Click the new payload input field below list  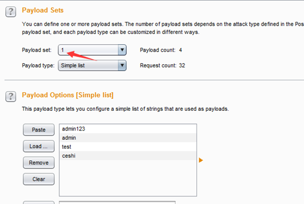(x=117, y=202)
